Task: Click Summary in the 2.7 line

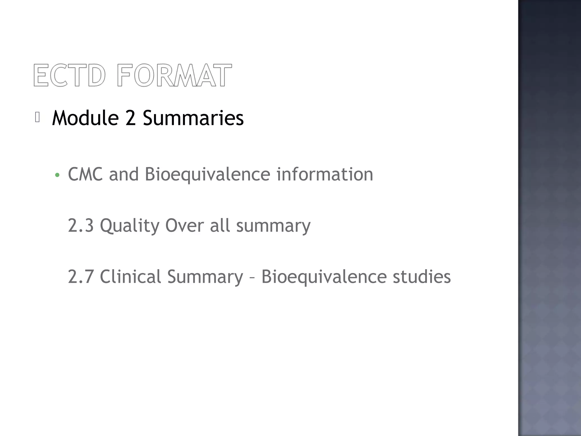Action: coord(205,276)
